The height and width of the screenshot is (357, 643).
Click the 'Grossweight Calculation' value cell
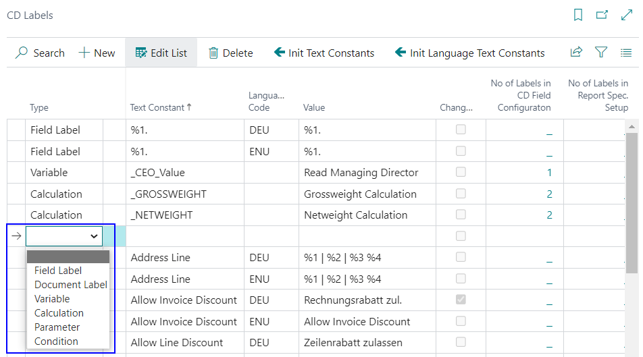[367, 194]
